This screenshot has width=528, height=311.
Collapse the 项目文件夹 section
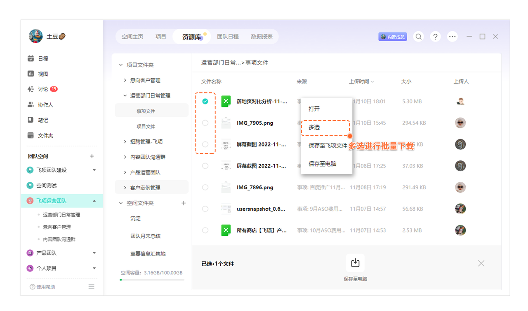[121, 65]
